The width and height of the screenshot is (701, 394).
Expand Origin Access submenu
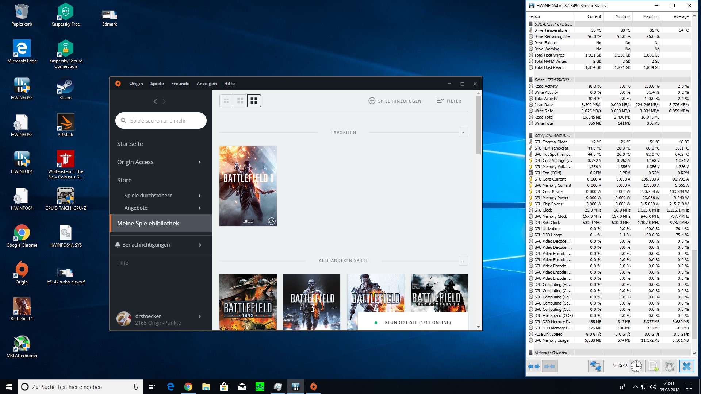199,162
